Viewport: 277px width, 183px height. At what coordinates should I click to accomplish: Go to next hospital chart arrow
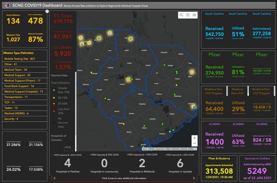point(194,178)
